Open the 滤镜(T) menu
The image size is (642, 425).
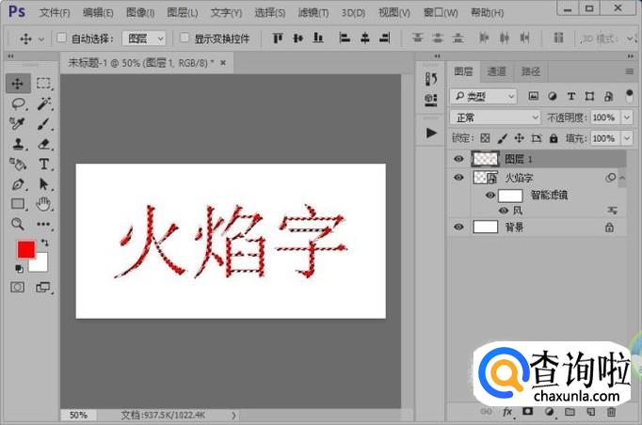click(312, 12)
